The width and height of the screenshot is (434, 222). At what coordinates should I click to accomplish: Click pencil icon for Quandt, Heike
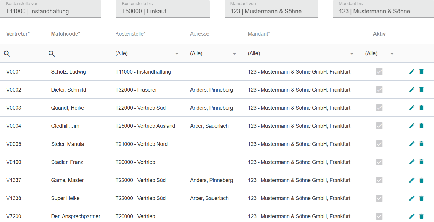412,108
